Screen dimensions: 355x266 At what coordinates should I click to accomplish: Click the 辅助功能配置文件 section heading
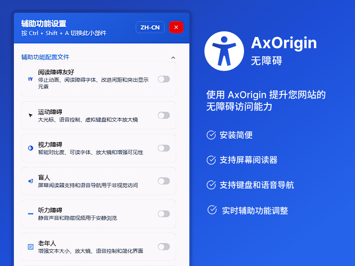point(45,57)
